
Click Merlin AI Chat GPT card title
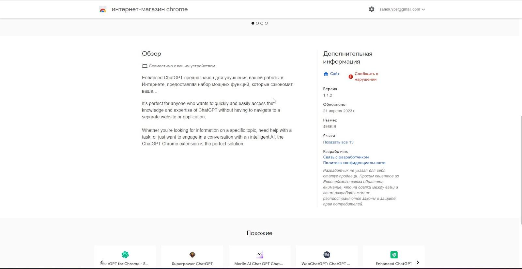[x=259, y=264]
